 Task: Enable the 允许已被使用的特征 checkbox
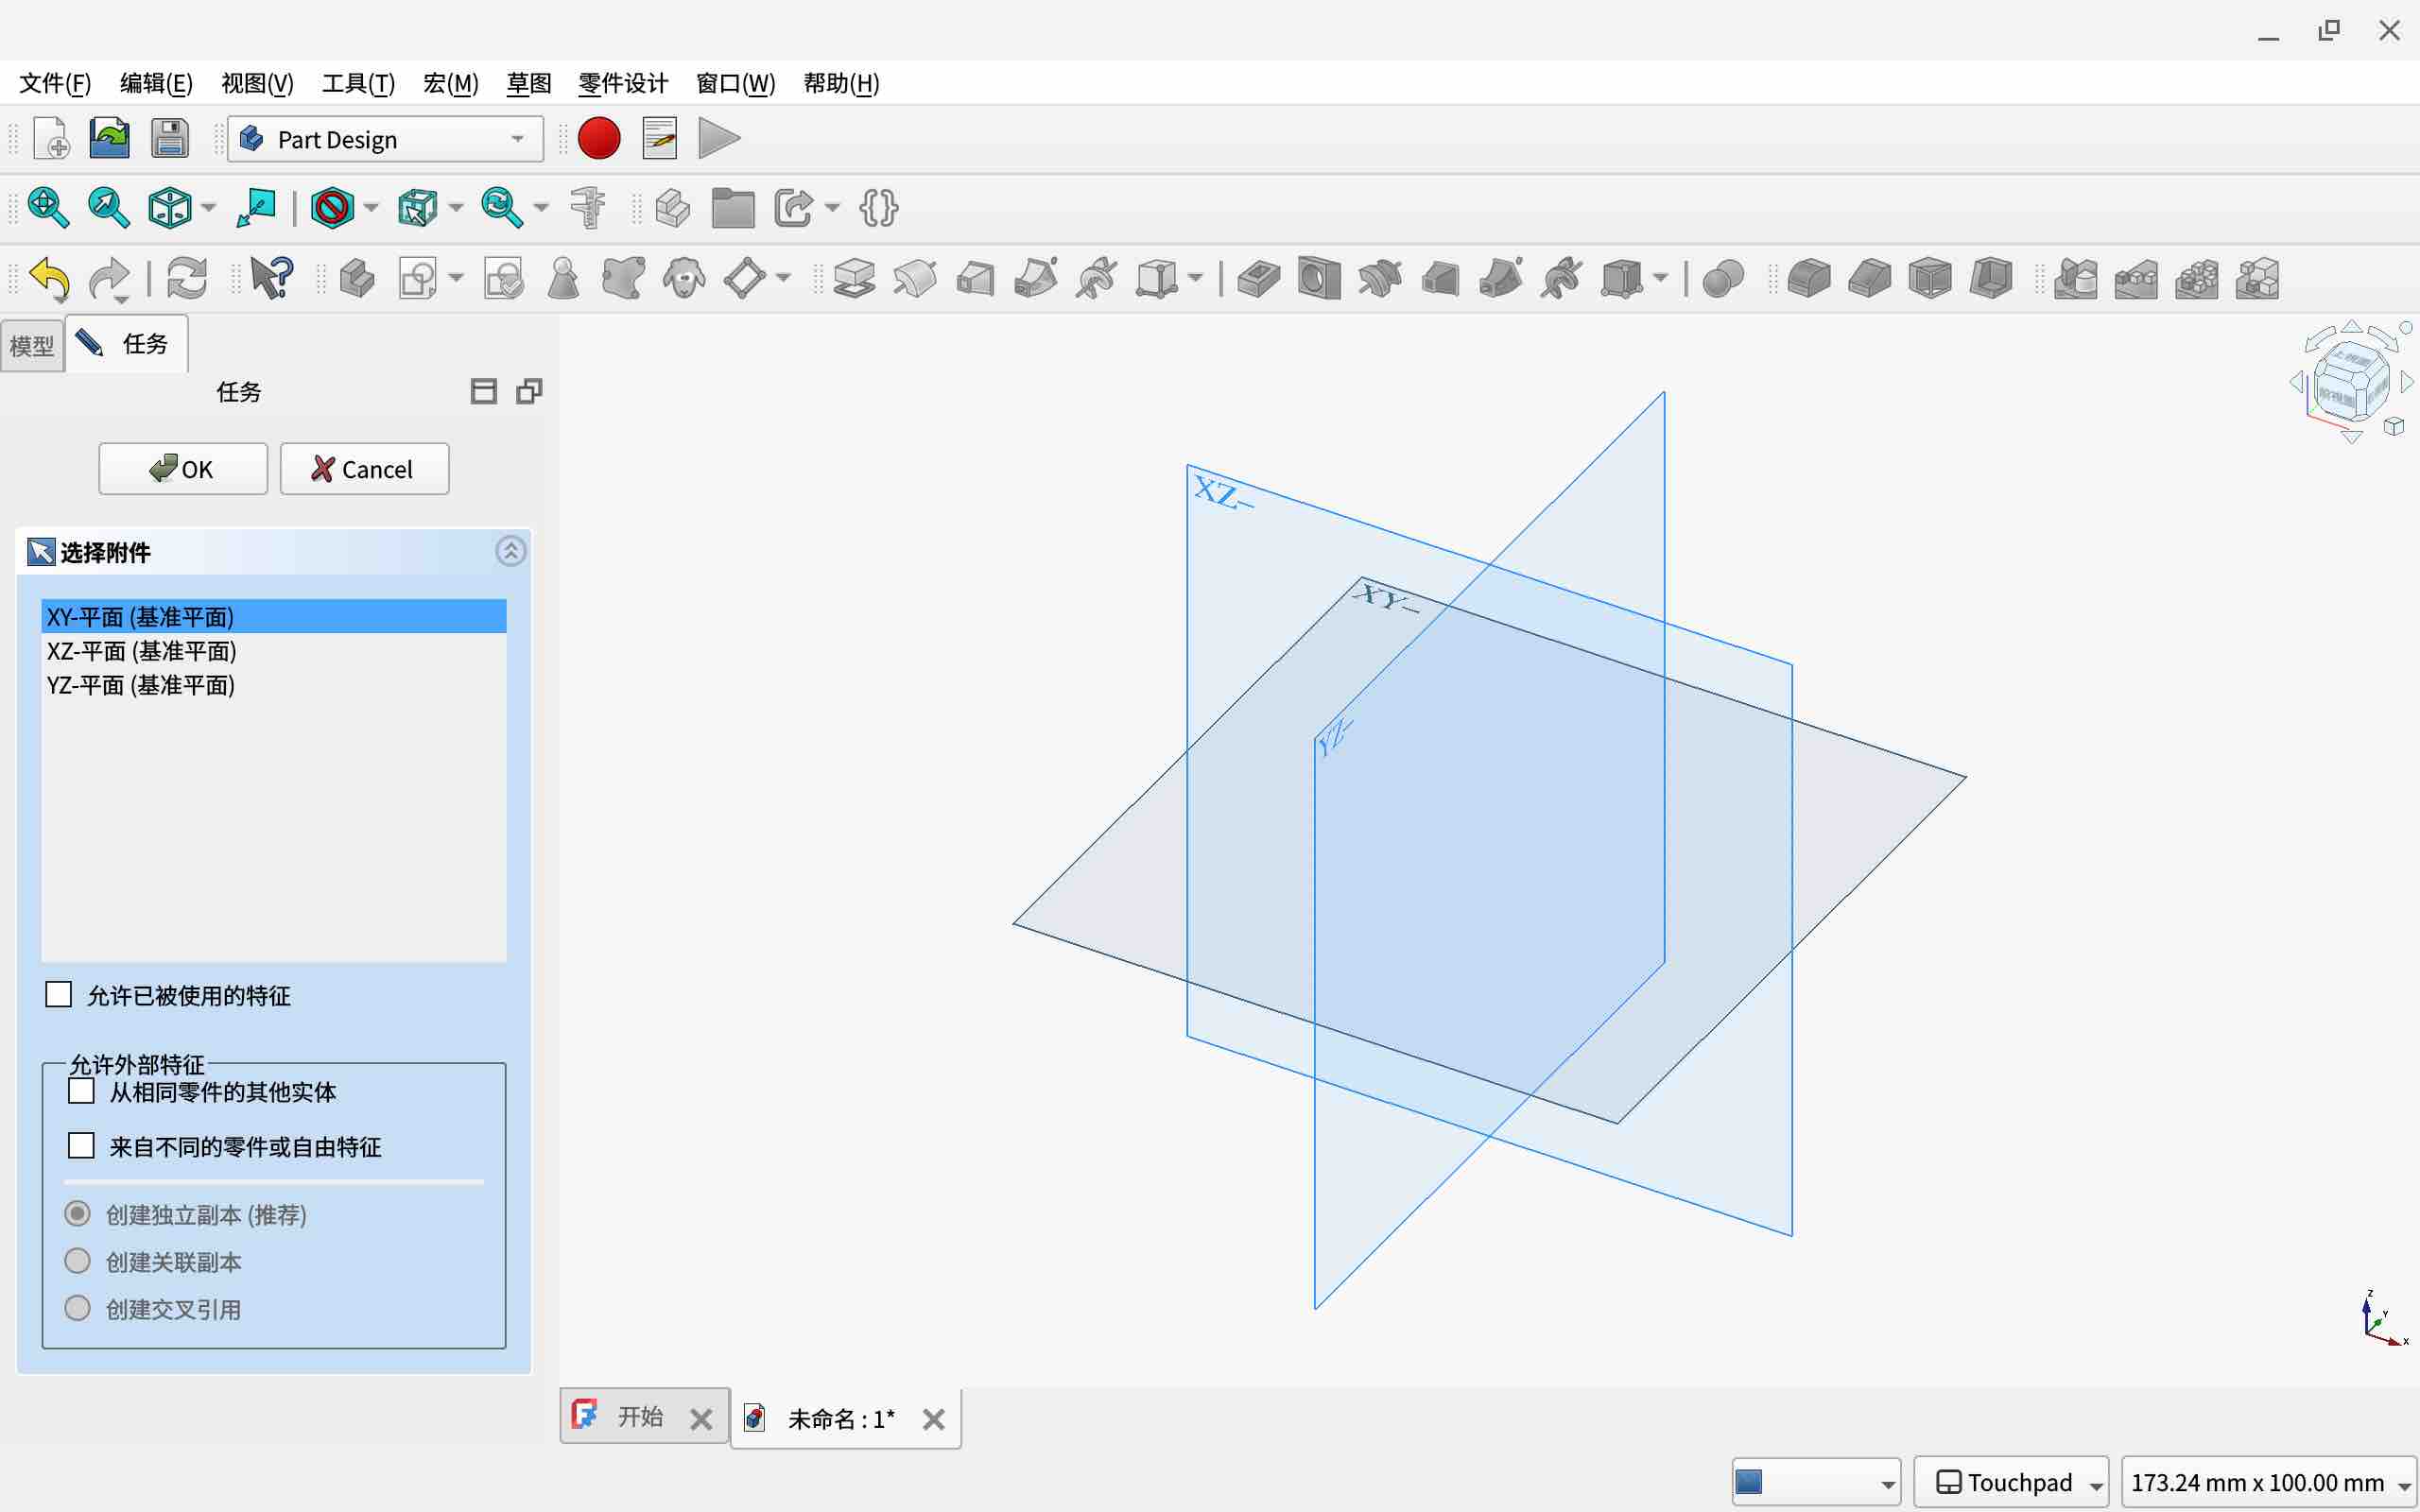coord(59,994)
